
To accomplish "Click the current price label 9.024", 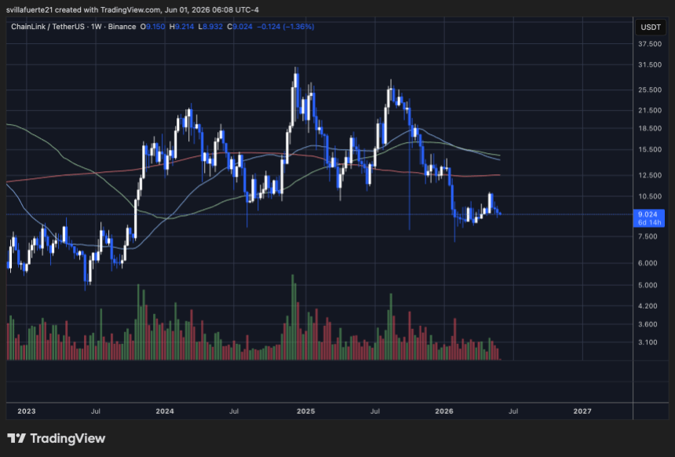I will [648, 214].
